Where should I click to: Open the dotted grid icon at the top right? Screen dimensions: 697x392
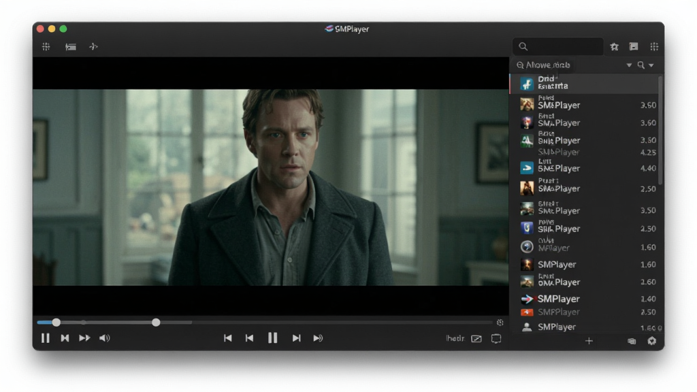tap(654, 46)
